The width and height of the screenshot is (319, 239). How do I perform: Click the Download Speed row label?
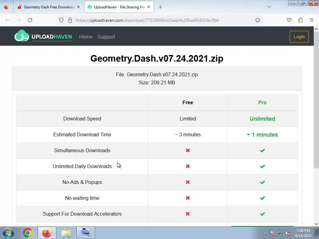tap(82, 119)
